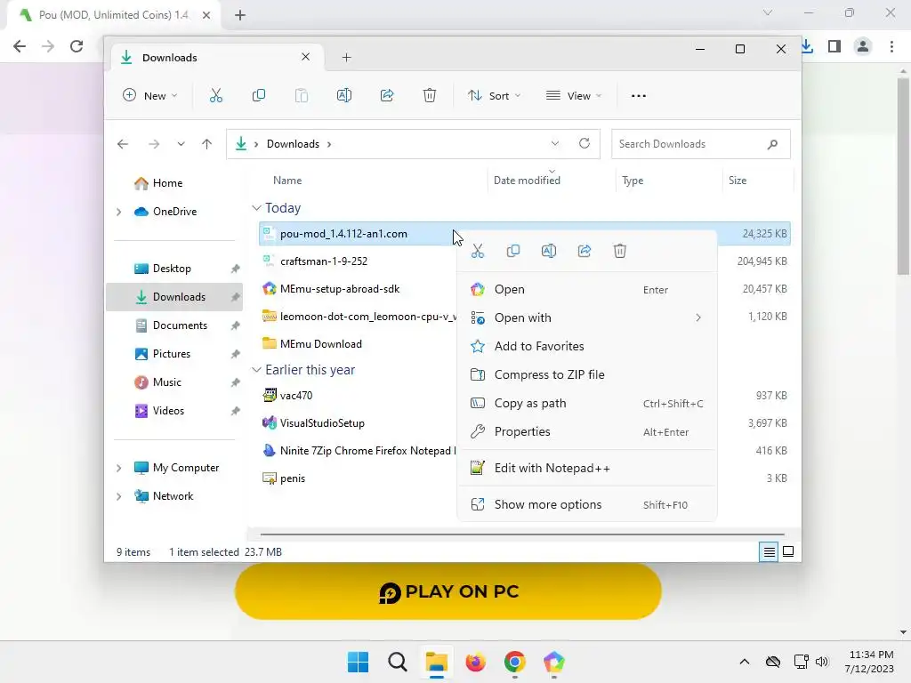The height and width of the screenshot is (683, 911).
Task: Click the Copy icon in context menu
Action: [x=513, y=251]
